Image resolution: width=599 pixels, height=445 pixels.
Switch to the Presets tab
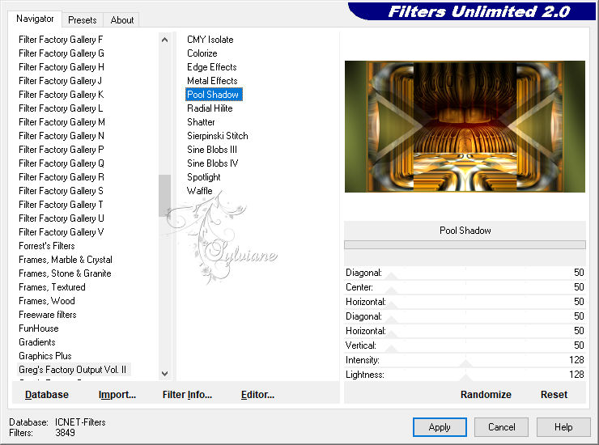(82, 20)
